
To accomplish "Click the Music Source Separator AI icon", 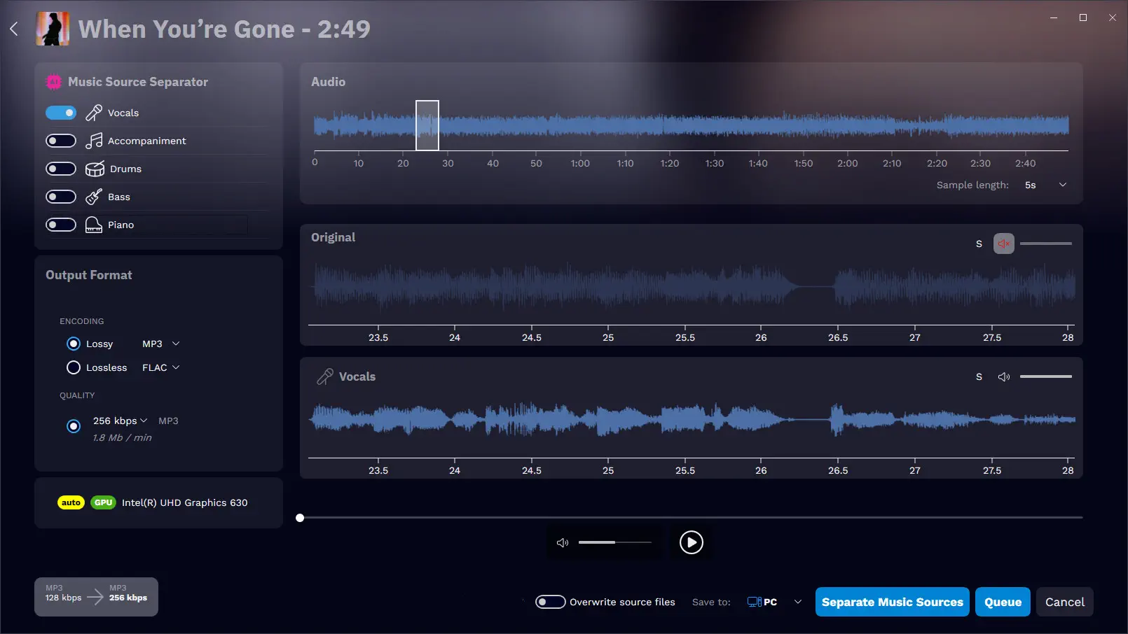I will tap(54, 81).
